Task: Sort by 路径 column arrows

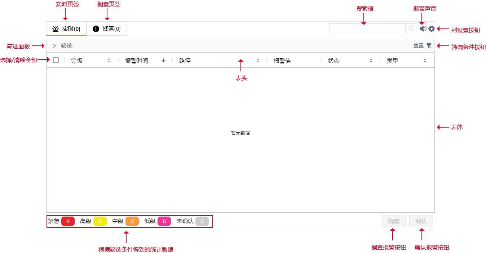Action: pyautogui.click(x=258, y=61)
